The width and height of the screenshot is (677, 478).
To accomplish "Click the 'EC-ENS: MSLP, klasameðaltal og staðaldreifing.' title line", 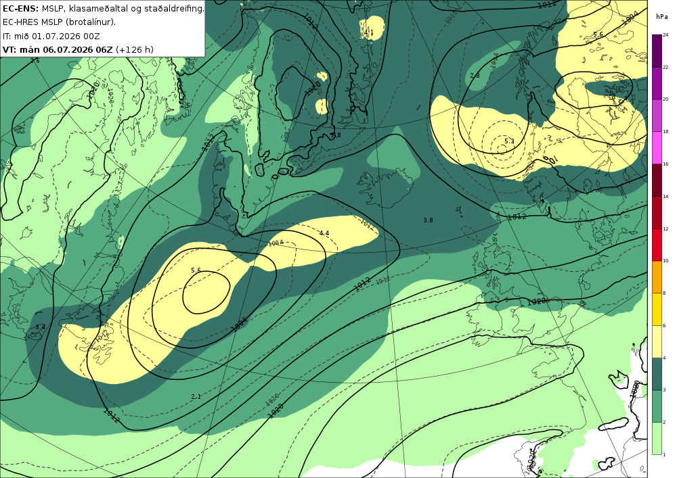I will 103,8.
